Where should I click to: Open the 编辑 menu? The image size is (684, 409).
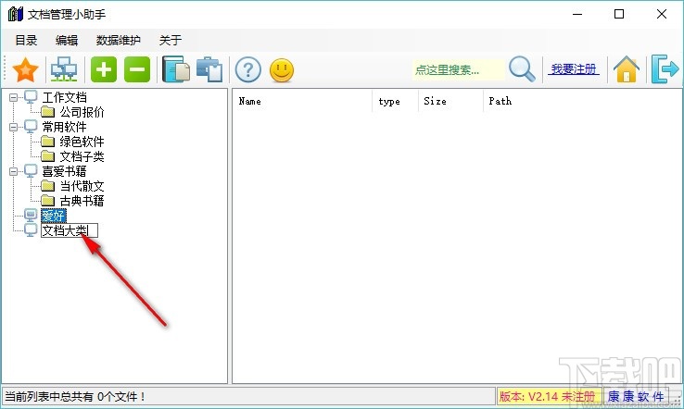[67, 41]
